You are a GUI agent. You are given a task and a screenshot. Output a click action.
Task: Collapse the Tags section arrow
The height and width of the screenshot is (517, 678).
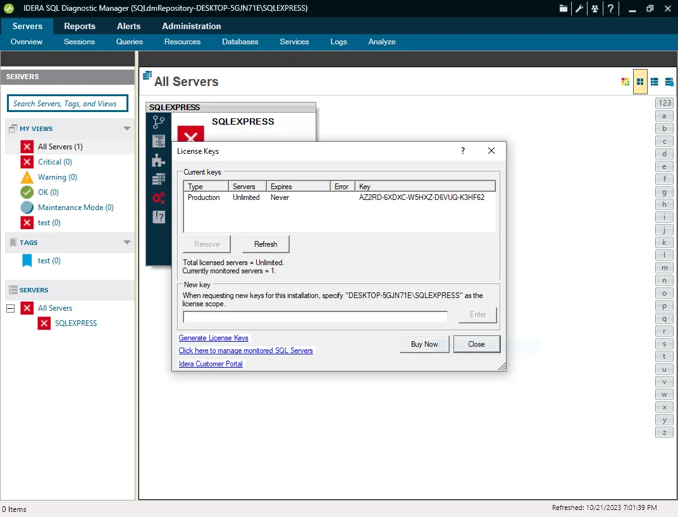click(126, 242)
